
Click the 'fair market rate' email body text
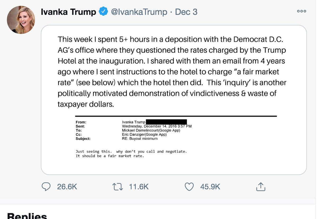point(110,156)
